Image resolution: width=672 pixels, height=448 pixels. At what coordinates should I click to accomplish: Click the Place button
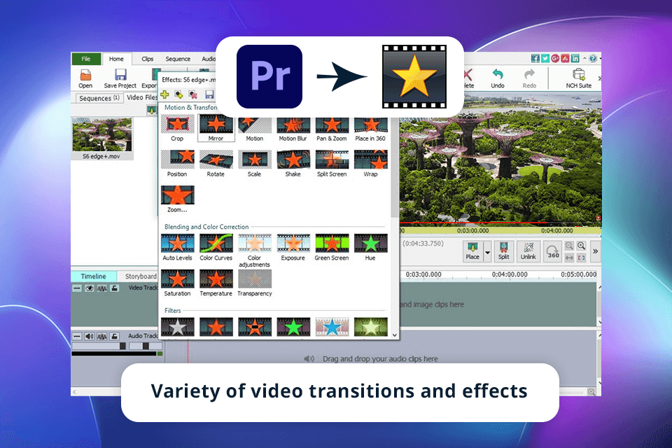(x=472, y=252)
